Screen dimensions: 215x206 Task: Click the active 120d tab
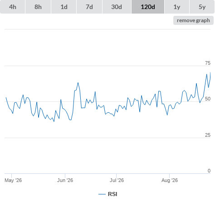click(148, 7)
